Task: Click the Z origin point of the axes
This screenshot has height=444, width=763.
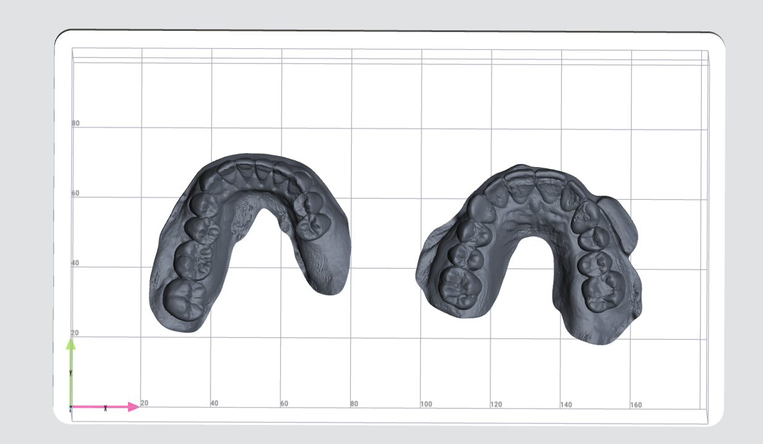Action: (71, 408)
